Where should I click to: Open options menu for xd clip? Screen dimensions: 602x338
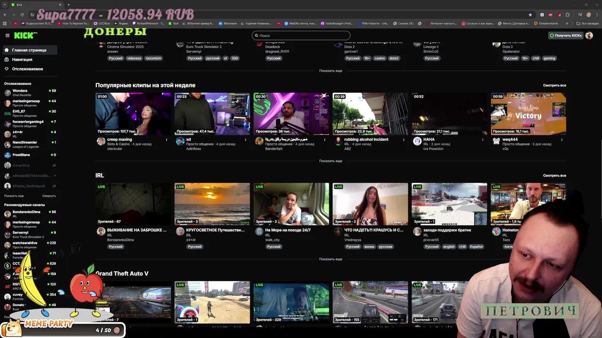pyautogui.click(x=245, y=139)
